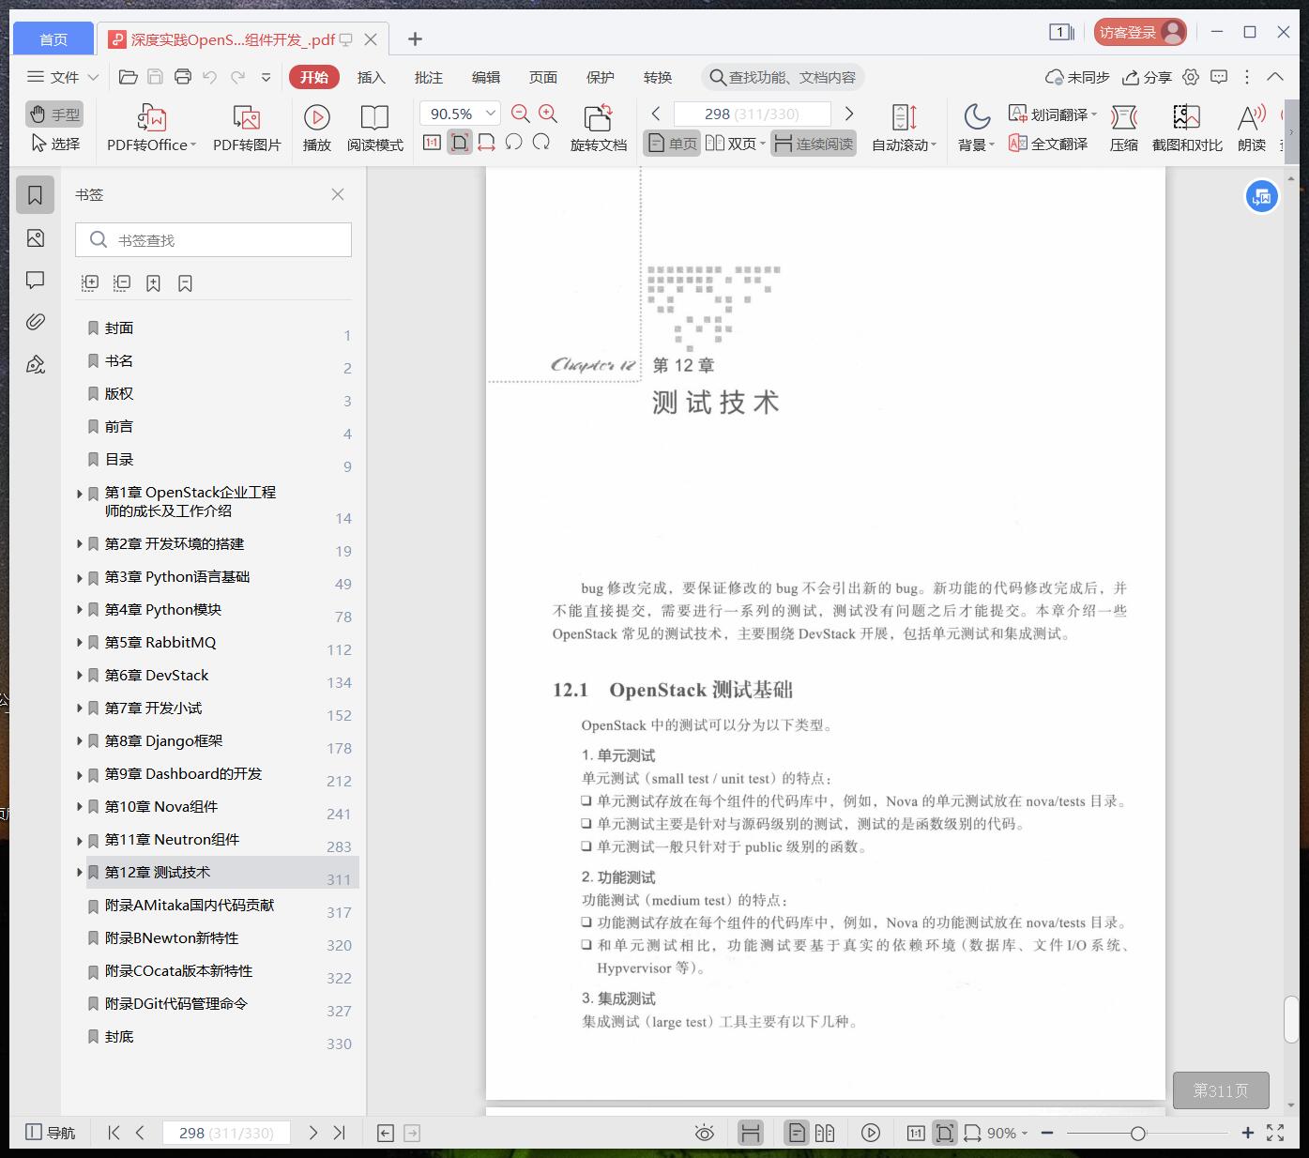Viewport: 1309px width, 1158px height.
Task: Open the folder icon in quick toolbar
Action: click(x=129, y=77)
